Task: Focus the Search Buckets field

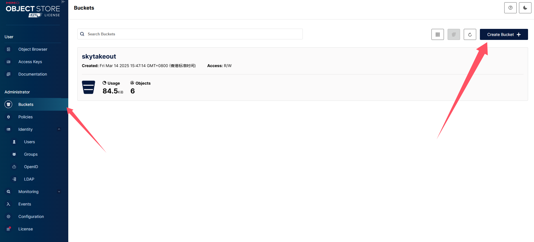Action: 190,34
